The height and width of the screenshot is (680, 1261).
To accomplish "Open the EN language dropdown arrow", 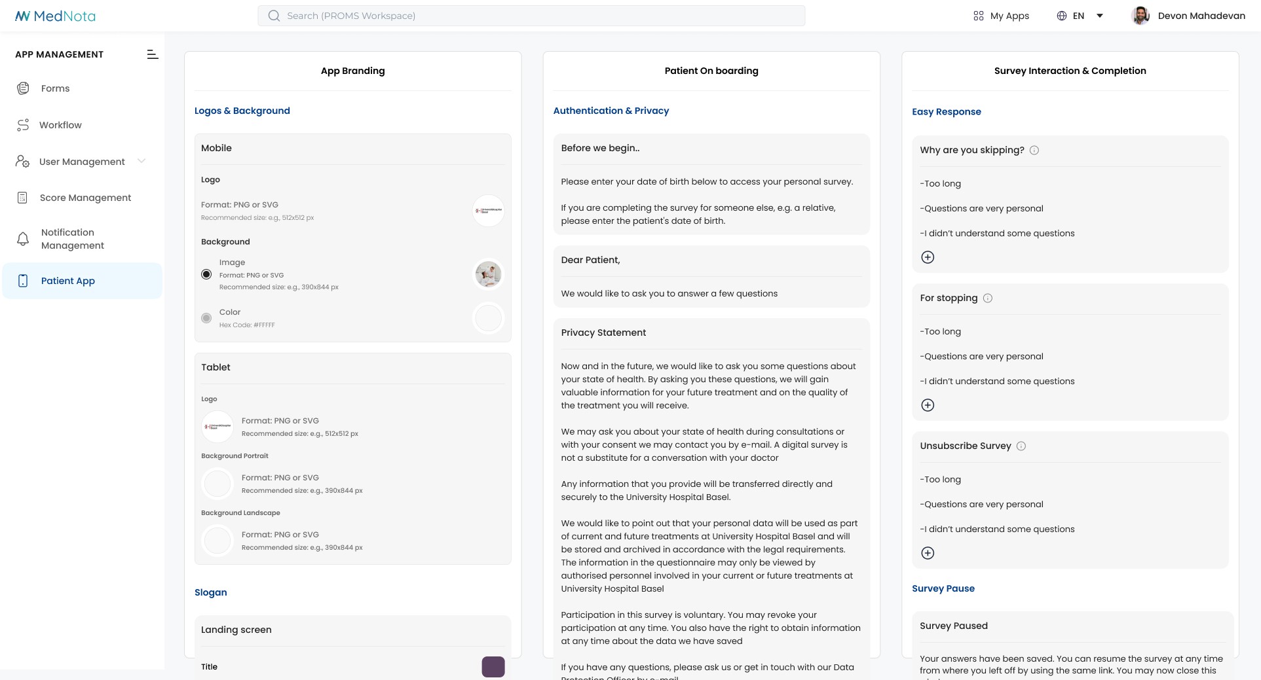I will (x=1100, y=16).
